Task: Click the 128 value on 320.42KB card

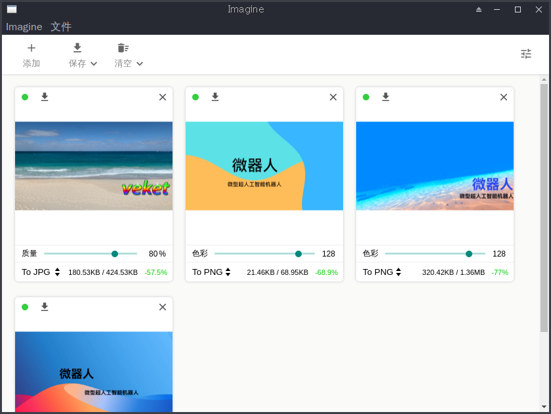Action: pos(499,254)
